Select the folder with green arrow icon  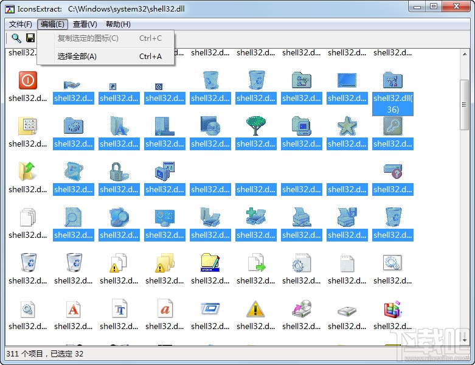[28, 172]
